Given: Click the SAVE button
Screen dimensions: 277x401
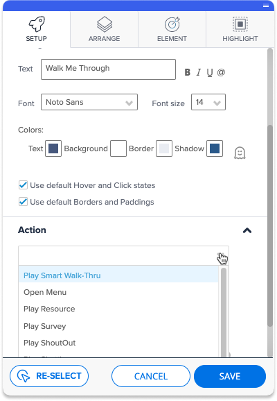Looking at the screenshot, I should click(x=230, y=376).
